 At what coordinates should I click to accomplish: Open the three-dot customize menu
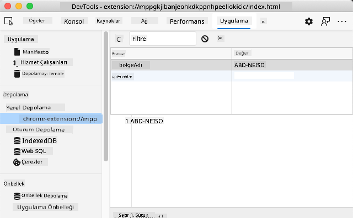pyautogui.click(x=342, y=21)
